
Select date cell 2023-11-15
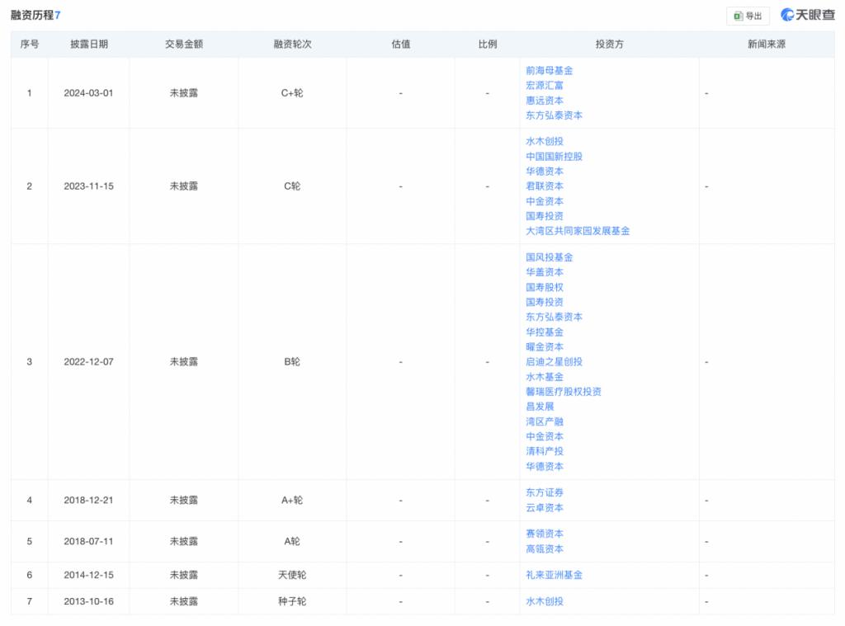88,186
